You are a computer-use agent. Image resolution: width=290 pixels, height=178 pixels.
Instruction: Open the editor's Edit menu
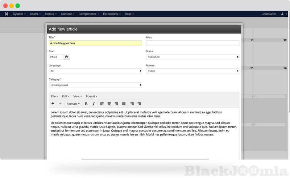(66, 96)
